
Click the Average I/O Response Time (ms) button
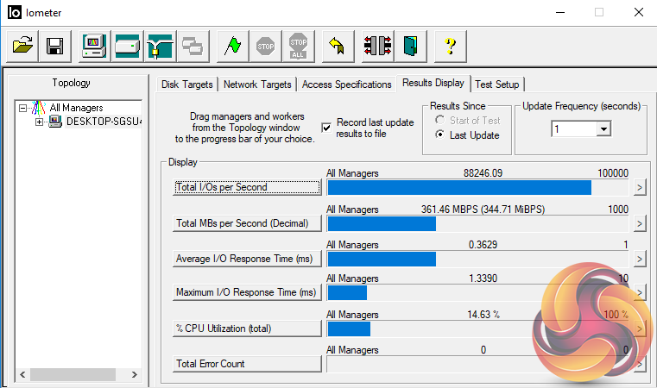247,259
